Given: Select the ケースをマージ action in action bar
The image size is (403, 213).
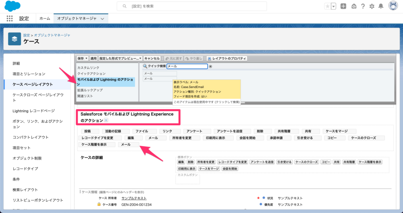Looking at the screenshot, I should tap(340, 131).
